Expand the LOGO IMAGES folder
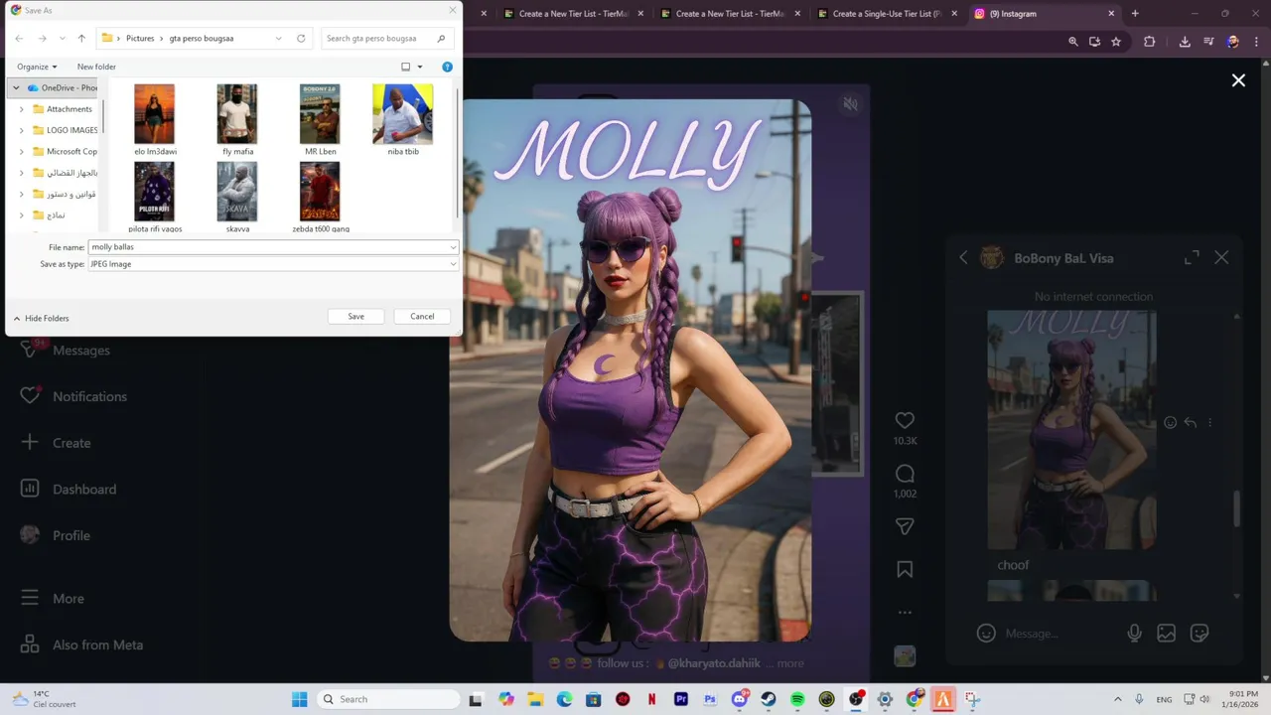The width and height of the screenshot is (1271, 715). 22,130
